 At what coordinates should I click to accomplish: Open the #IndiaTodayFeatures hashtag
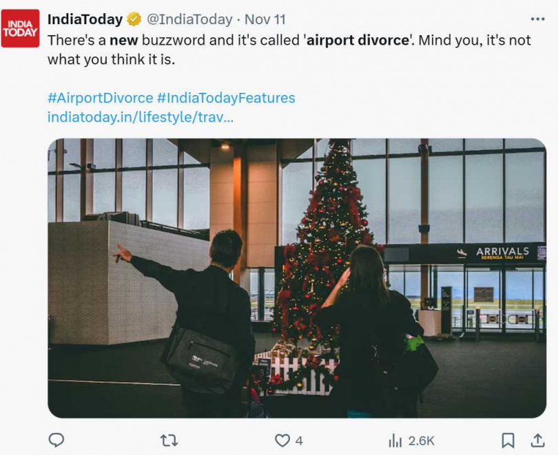coord(226,98)
